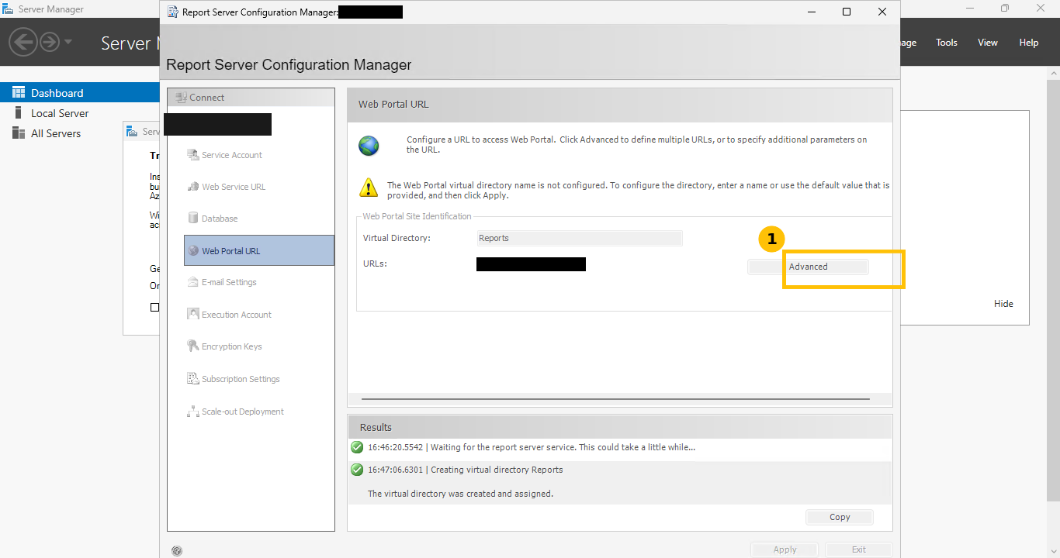Image resolution: width=1060 pixels, height=558 pixels.
Task: Click the help icon at dialog bottom-left
Action: click(x=177, y=551)
